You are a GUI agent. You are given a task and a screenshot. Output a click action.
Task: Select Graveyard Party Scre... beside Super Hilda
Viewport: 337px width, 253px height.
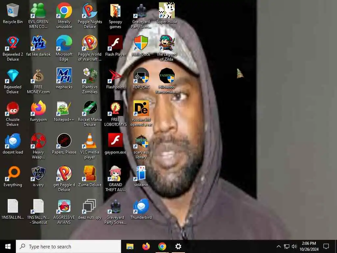tap(141, 11)
